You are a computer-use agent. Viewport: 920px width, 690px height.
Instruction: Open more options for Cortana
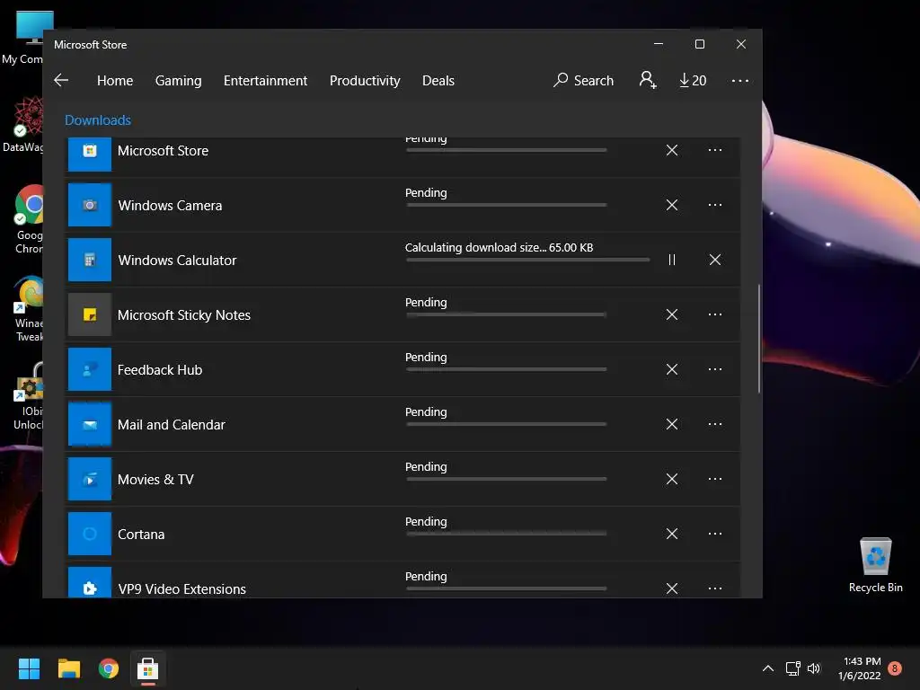click(x=714, y=534)
